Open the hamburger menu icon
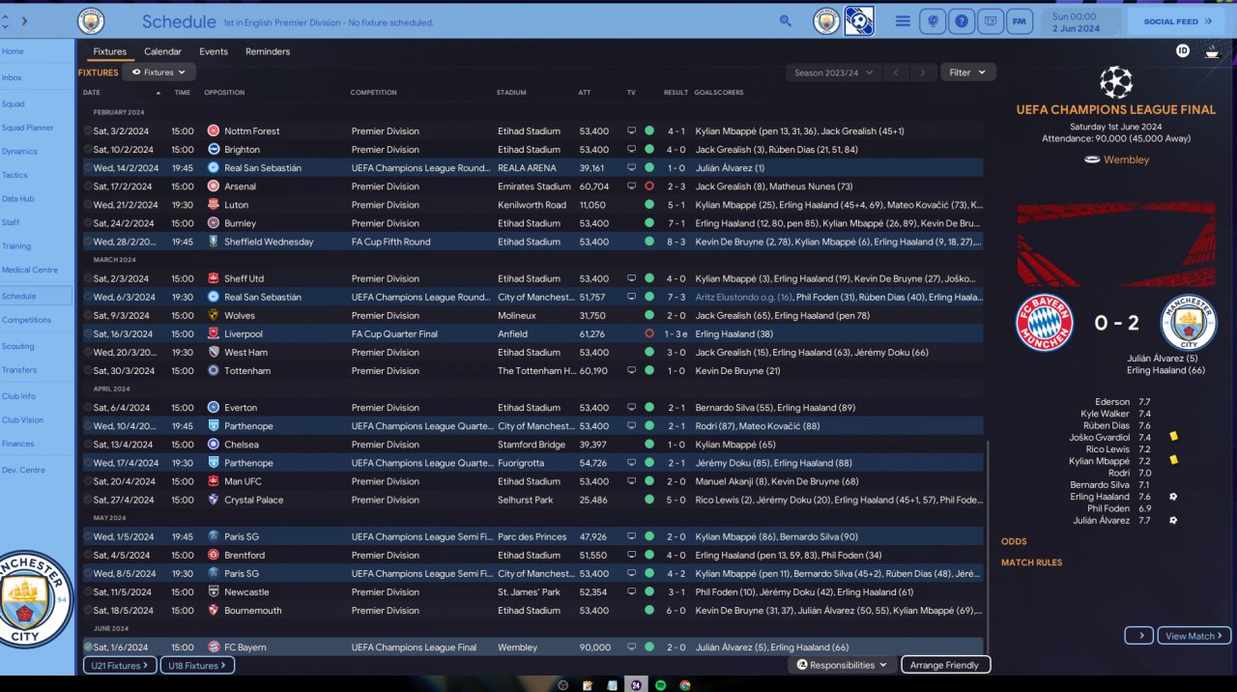The width and height of the screenshot is (1237, 692). [903, 20]
